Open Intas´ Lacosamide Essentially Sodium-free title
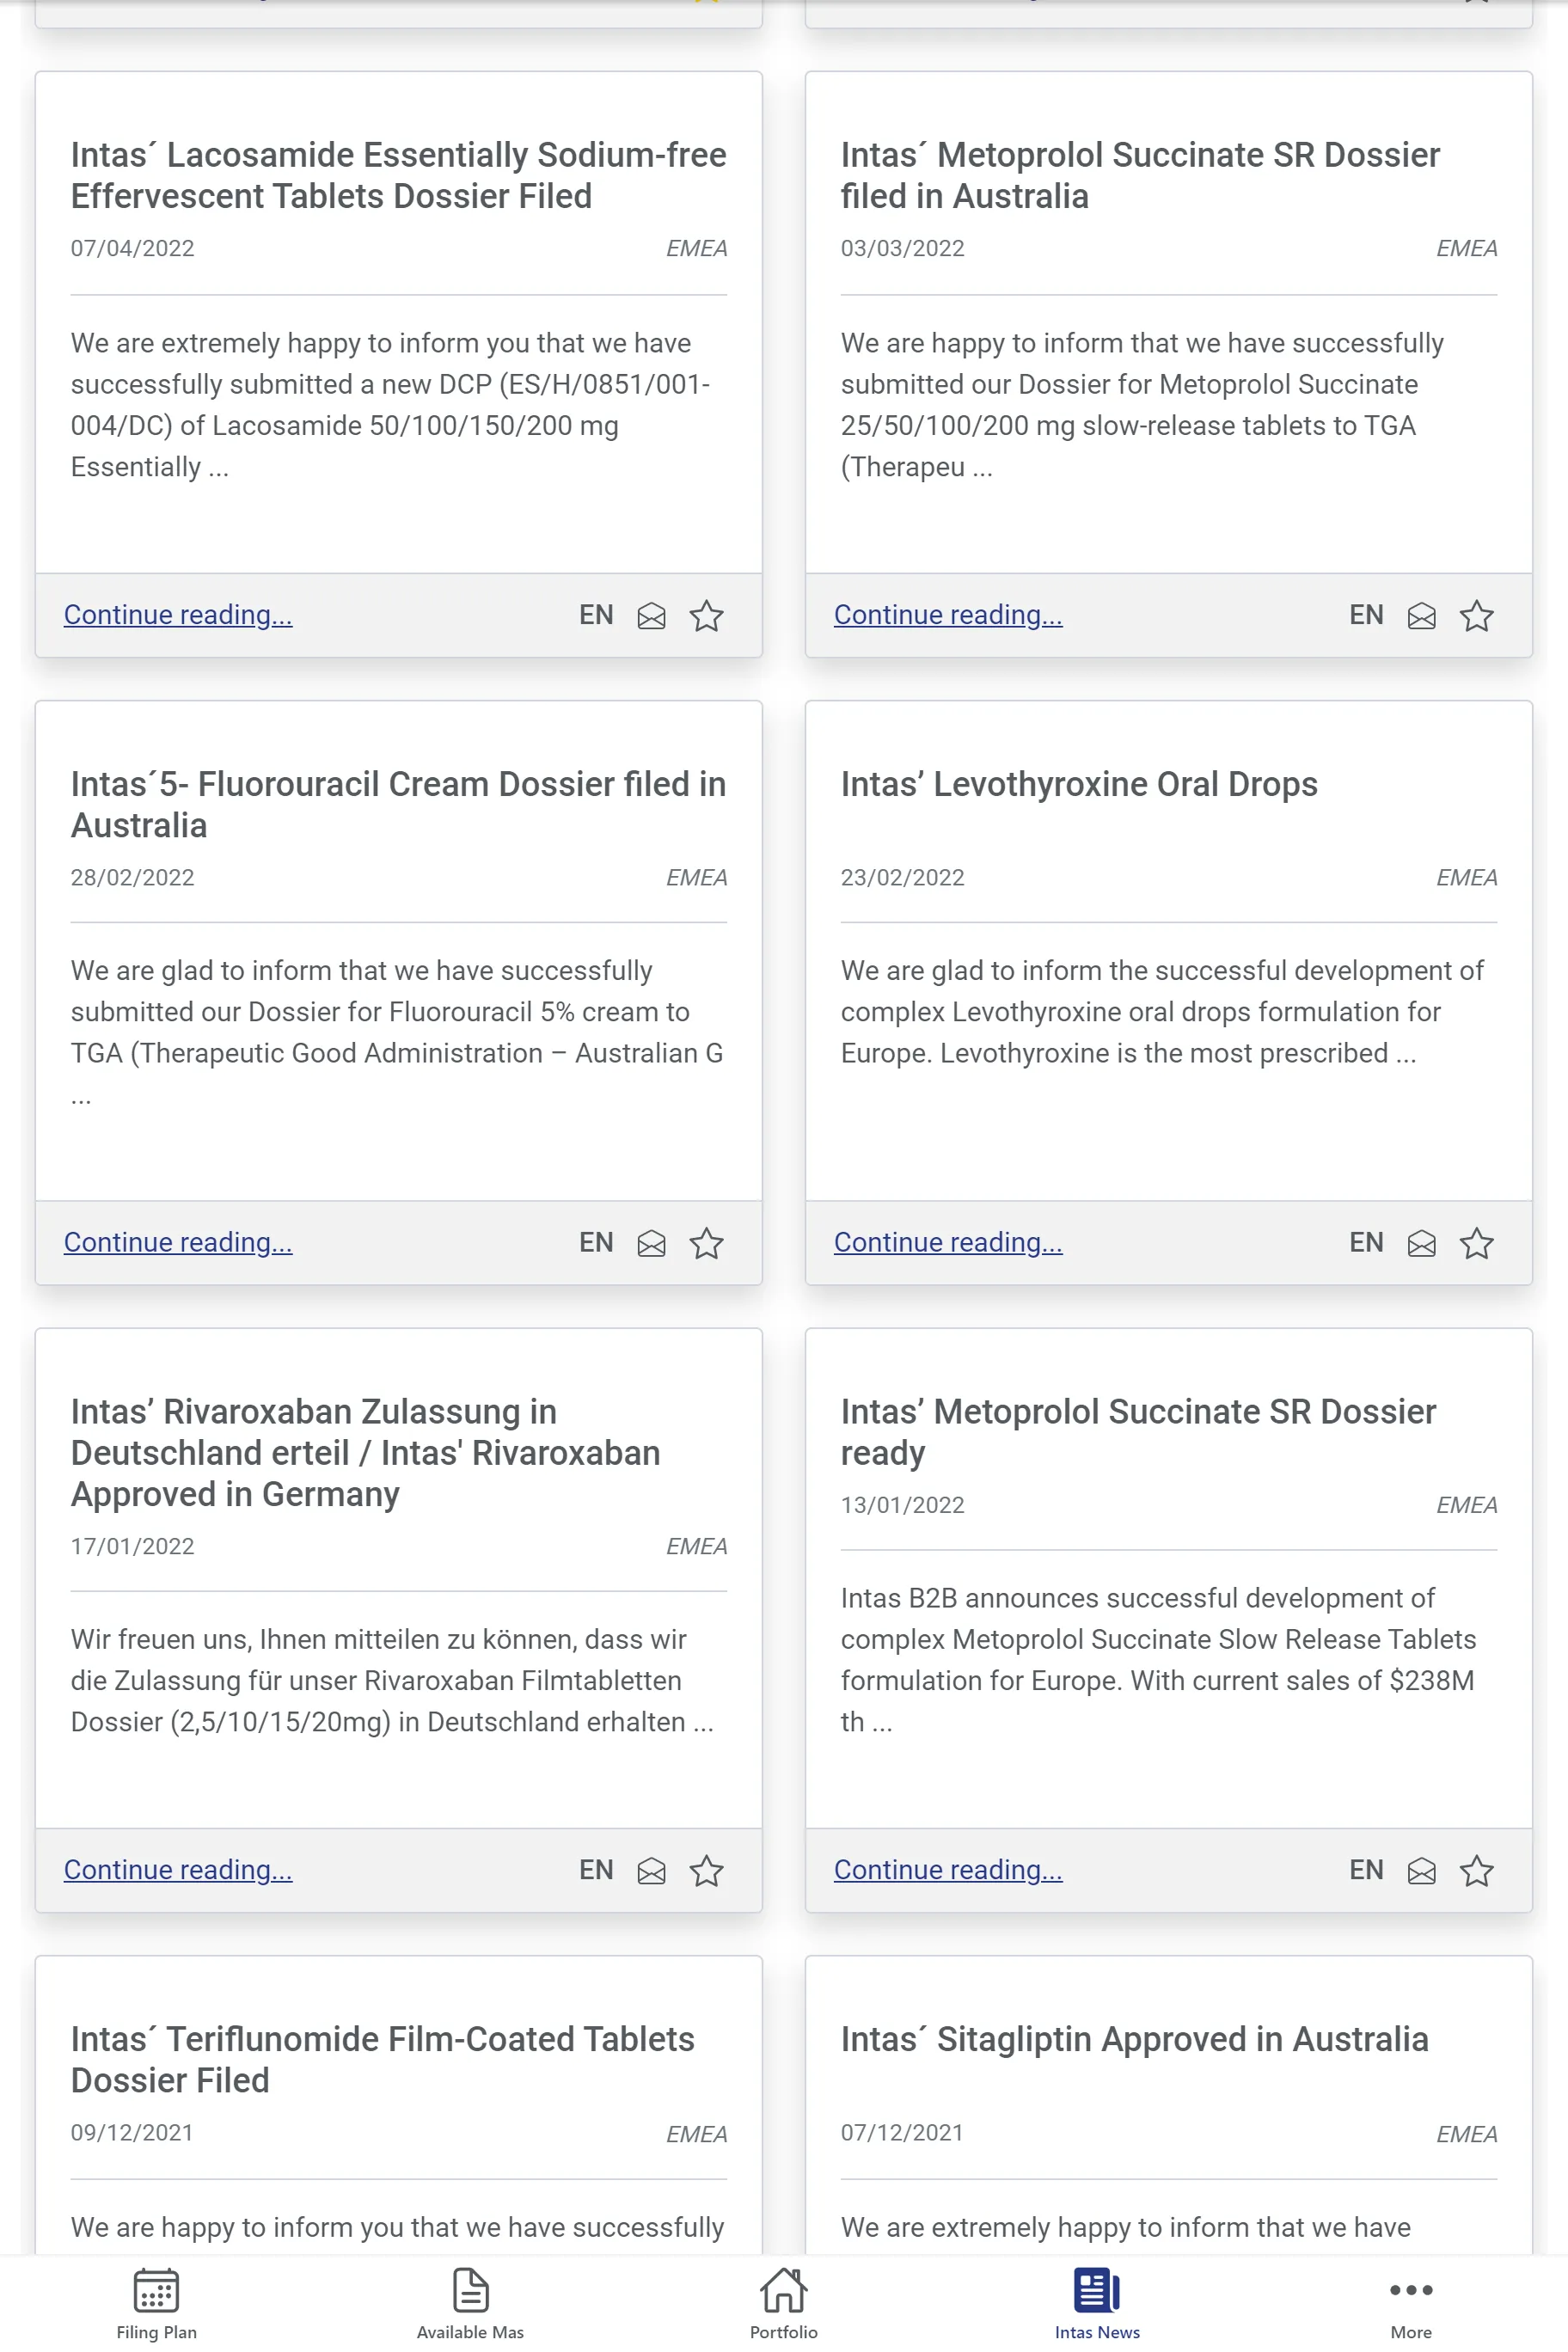This screenshot has height=2352, width=1568. pyautogui.click(x=398, y=175)
